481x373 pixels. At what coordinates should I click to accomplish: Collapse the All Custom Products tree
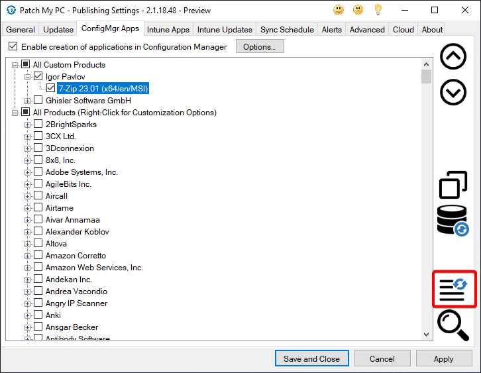[15, 65]
